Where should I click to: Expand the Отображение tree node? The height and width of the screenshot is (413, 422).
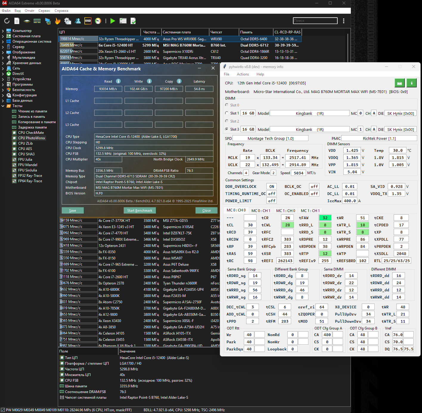3,52
